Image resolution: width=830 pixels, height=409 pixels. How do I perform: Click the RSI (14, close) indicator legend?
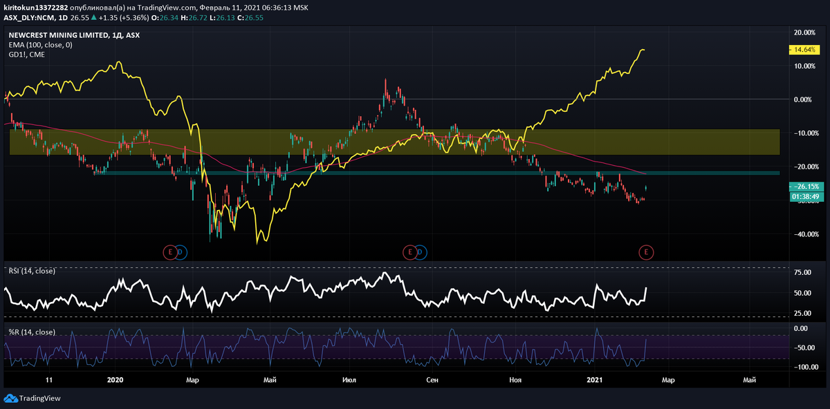(x=32, y=270)
